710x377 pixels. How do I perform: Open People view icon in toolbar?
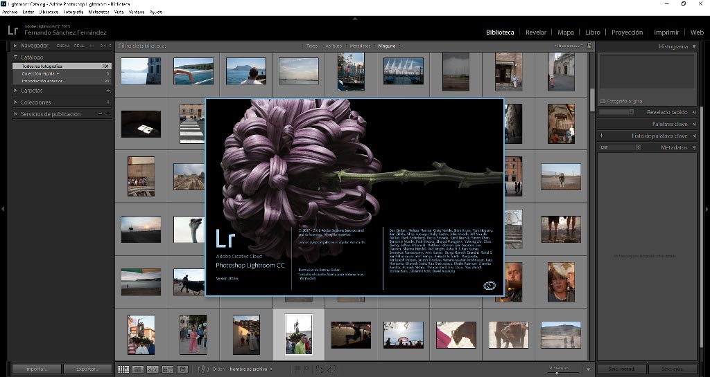[x=182, y=369]
